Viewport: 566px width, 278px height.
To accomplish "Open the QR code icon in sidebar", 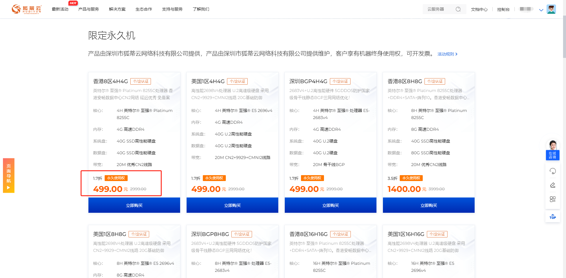I will tap(553, 199).
